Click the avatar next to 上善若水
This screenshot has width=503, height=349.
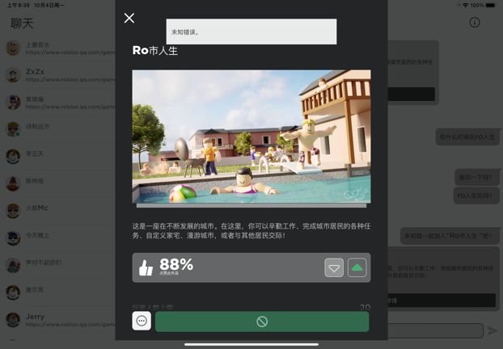point(13,48)
